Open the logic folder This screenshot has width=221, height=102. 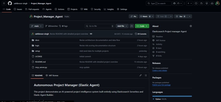point(37,46)
